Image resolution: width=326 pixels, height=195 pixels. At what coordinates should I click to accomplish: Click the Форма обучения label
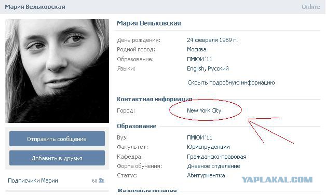click(139, 166)
